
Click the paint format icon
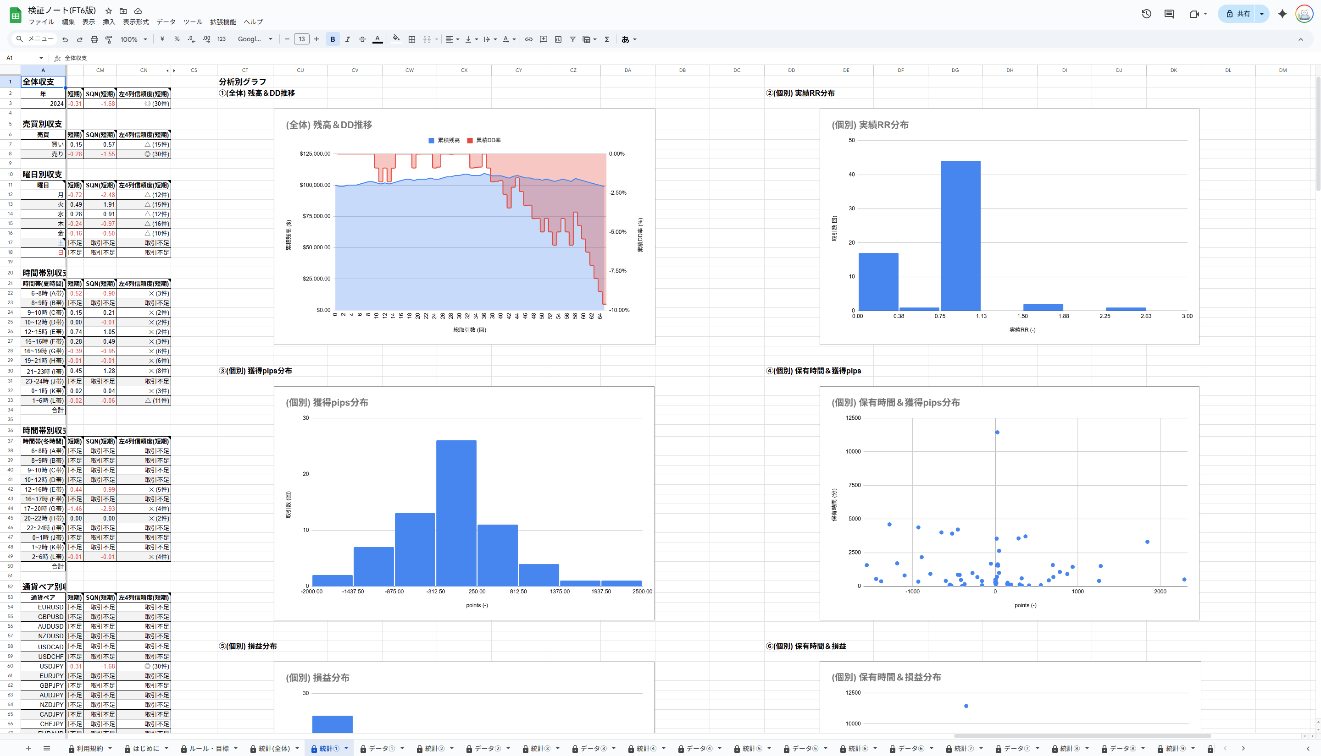109,39
